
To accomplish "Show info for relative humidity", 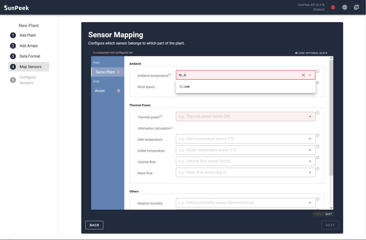I will pos(318,199).
